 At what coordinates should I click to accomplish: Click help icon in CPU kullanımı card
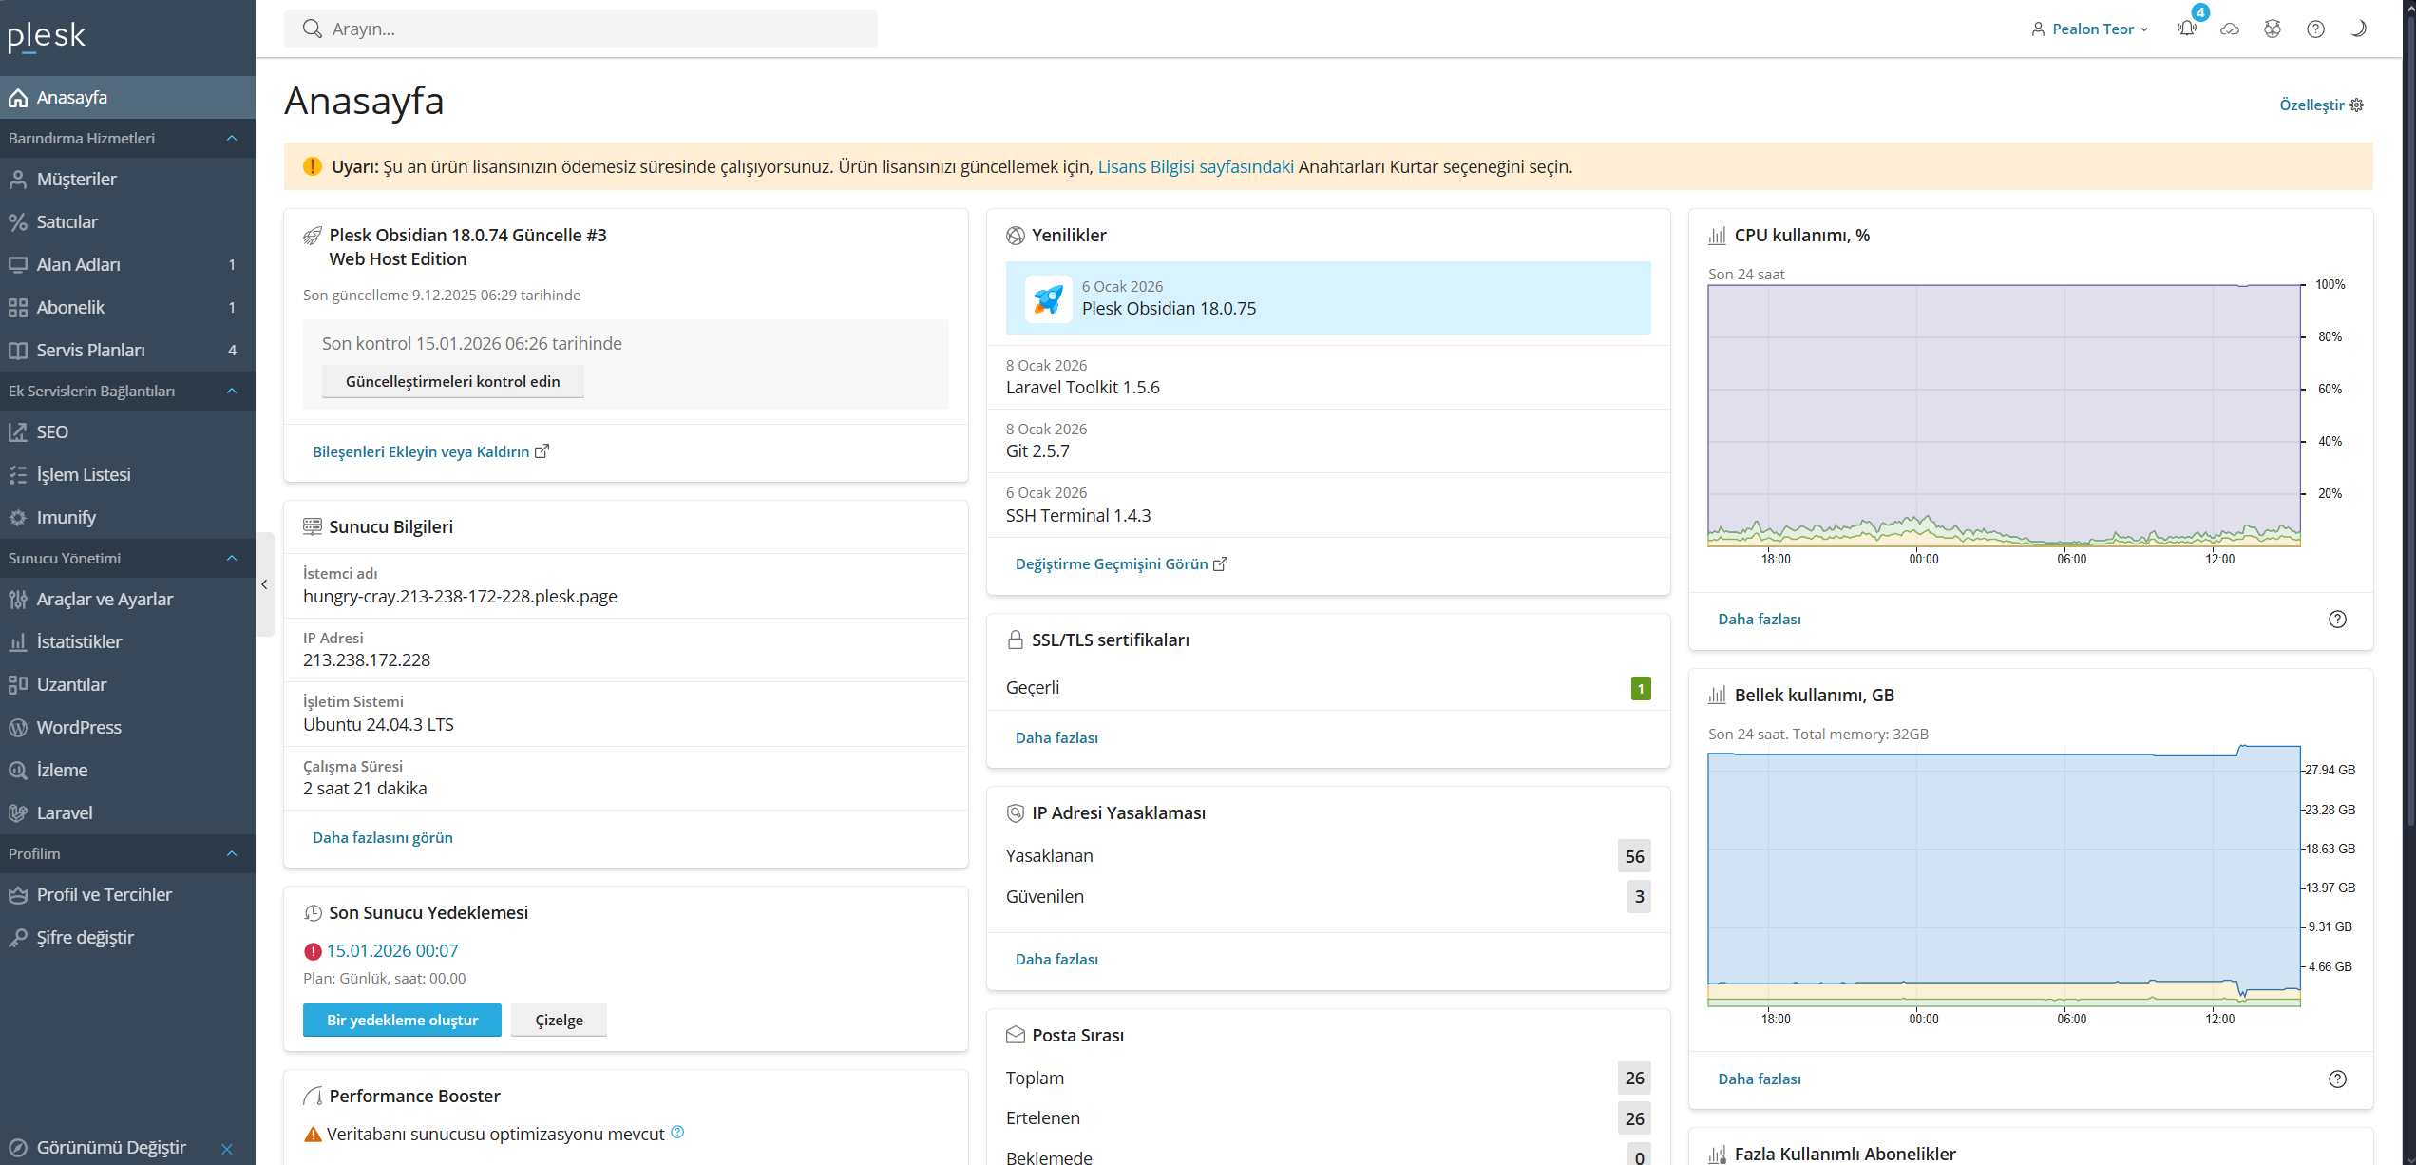coord(2337,620)
